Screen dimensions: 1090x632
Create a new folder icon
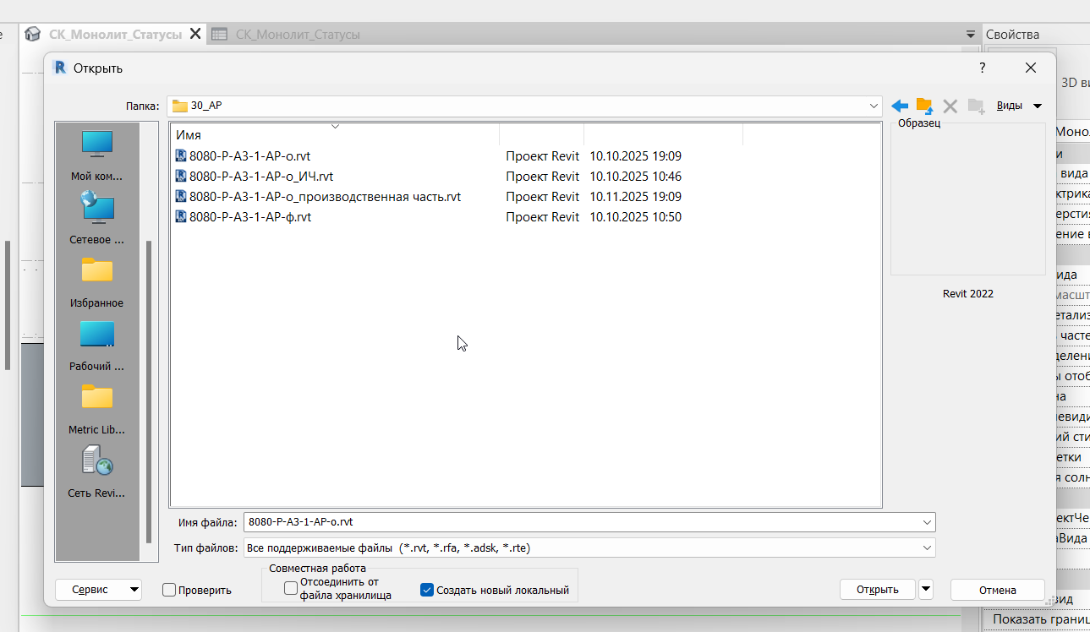977,106
